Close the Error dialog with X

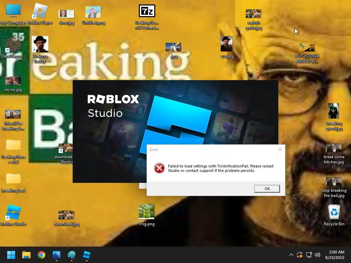pyautogui.click(x=280, y=149)
